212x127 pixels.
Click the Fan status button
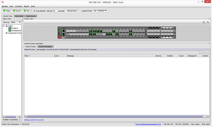[27, 11]
